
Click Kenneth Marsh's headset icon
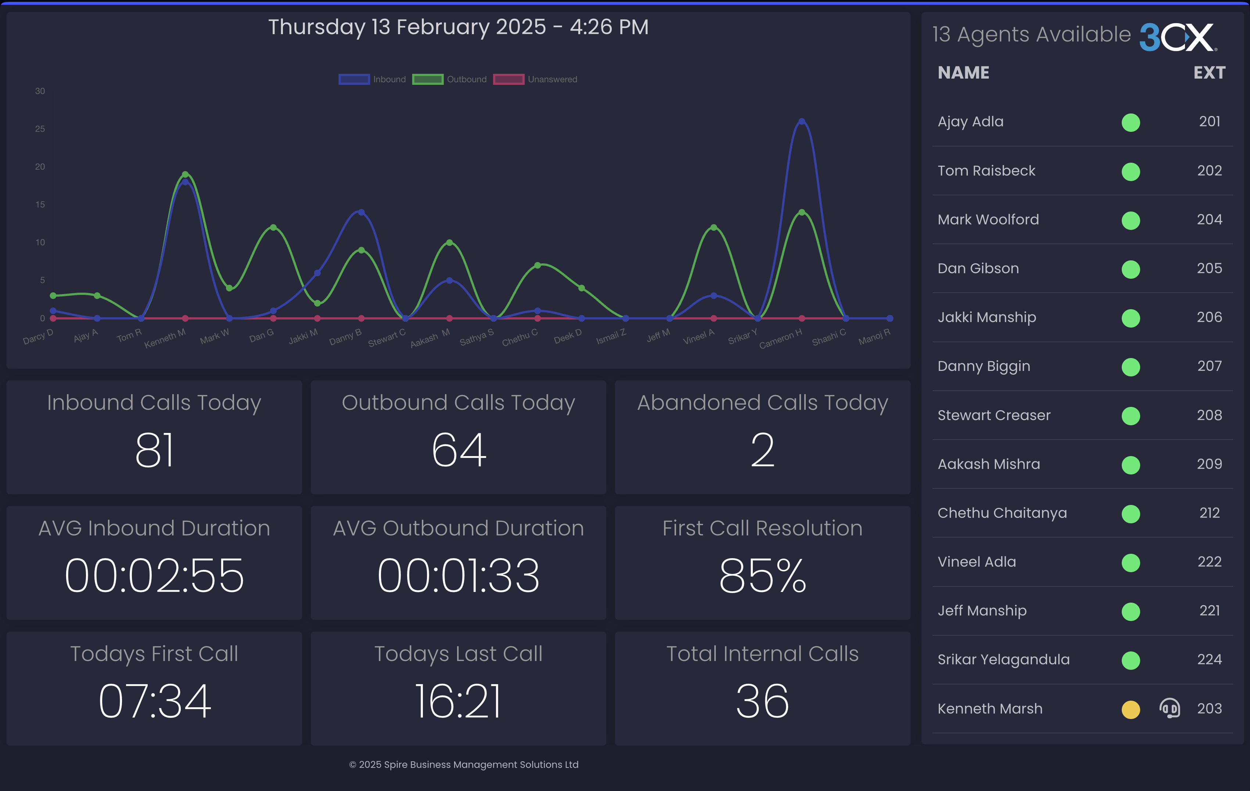[1169, 708]
